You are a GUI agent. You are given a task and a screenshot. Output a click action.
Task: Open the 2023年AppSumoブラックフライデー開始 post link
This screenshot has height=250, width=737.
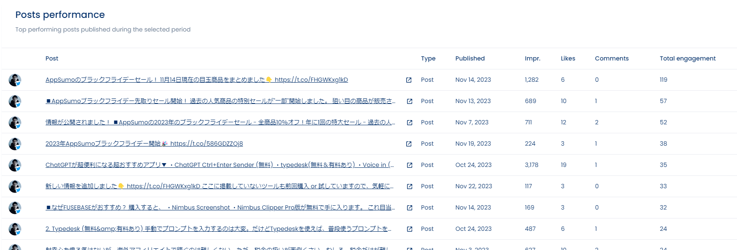[144, 144]
